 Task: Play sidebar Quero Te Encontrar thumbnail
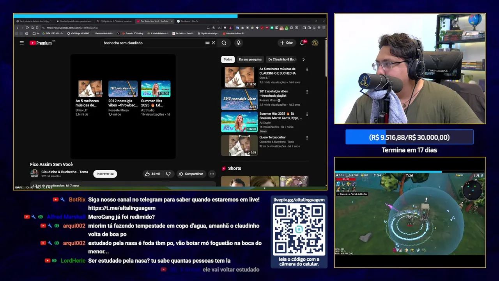[x=239, y=145]
